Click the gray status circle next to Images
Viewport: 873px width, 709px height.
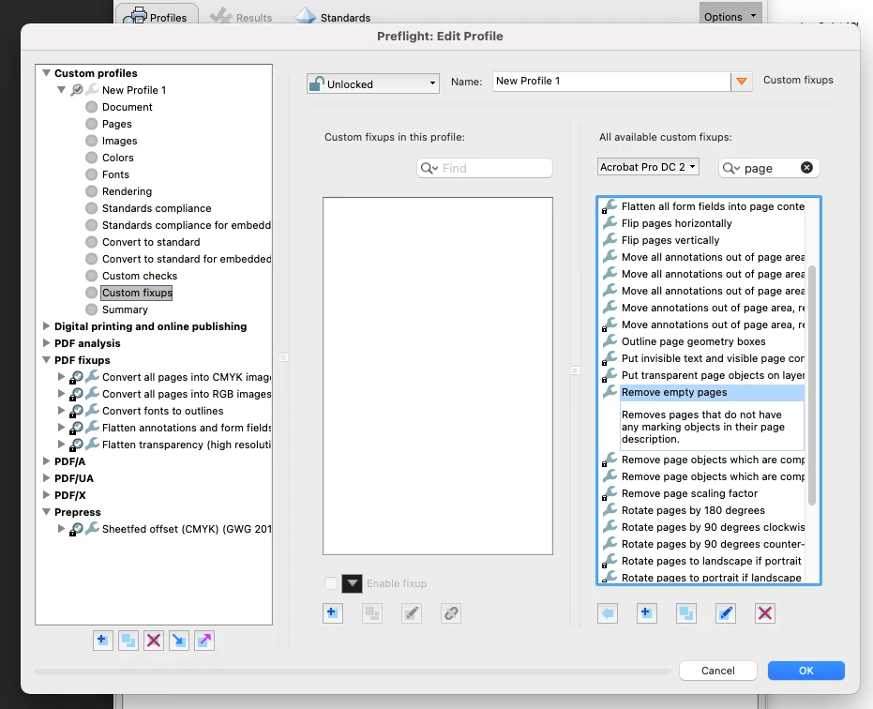point(91,141)
